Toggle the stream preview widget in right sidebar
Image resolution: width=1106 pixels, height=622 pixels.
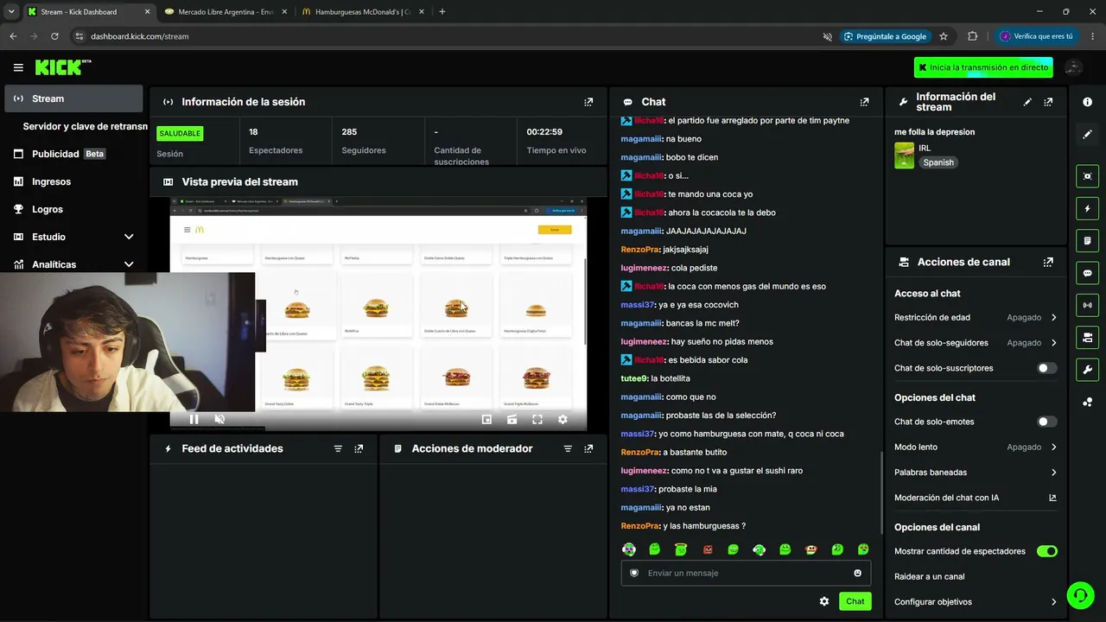tap(1087, 176)
